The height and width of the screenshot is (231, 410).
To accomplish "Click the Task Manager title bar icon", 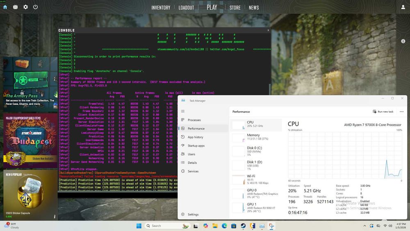I will [183, 101].
